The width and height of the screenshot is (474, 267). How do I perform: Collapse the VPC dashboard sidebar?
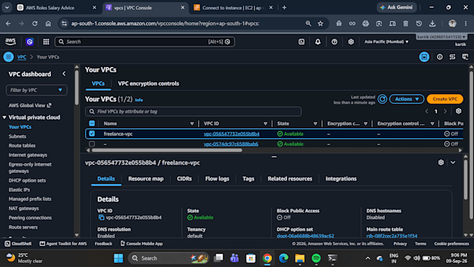click(64, 74)
